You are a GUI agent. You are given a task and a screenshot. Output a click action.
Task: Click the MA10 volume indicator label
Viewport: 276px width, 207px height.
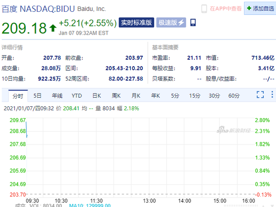click(x=90, y=205)
